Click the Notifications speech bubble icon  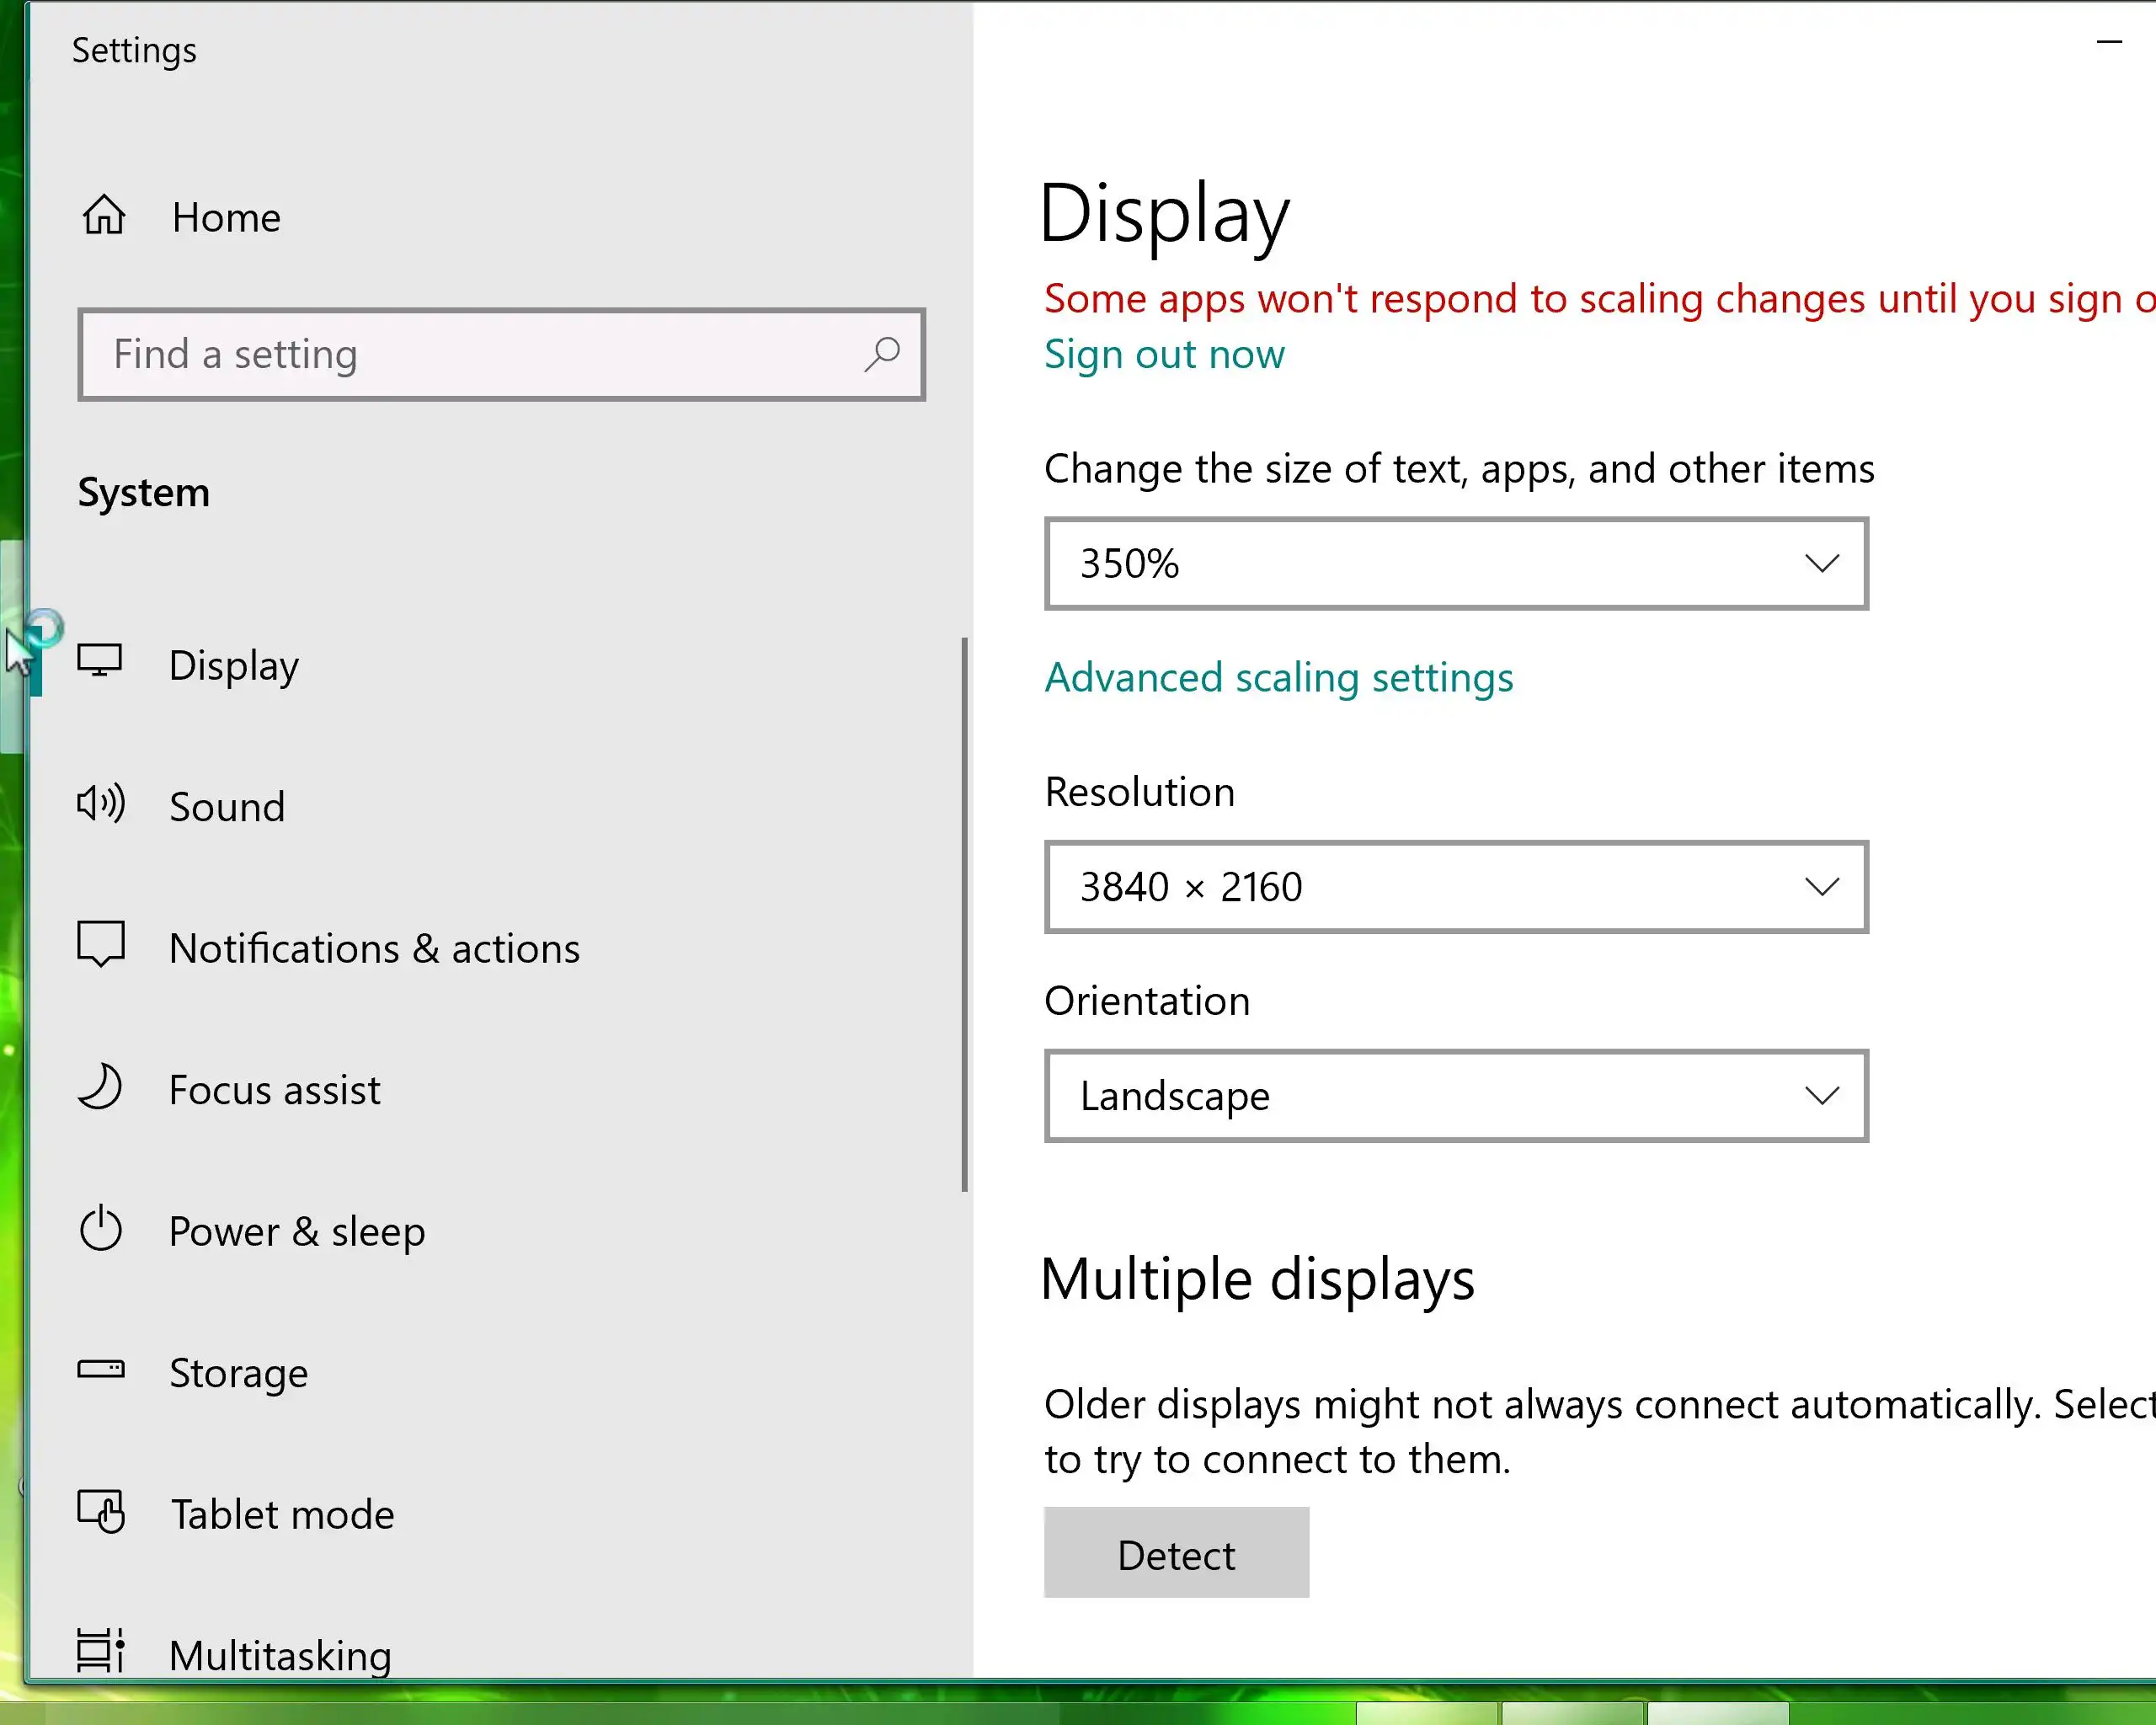click(x=101, y=944)
